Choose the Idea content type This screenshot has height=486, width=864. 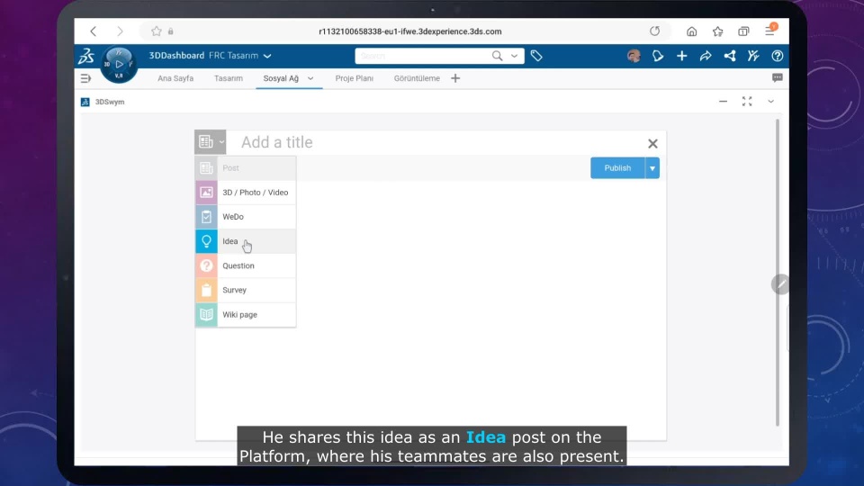245,241
